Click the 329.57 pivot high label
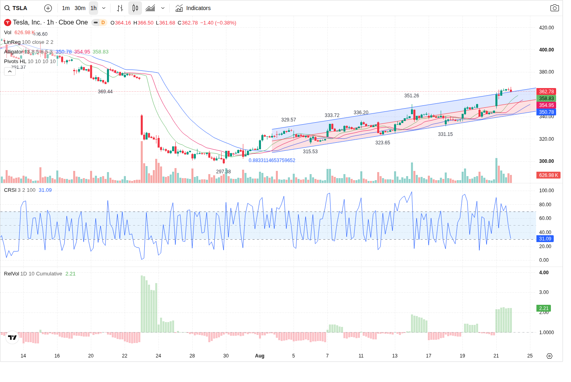This screenshot has height=382, width=571. 289,120
